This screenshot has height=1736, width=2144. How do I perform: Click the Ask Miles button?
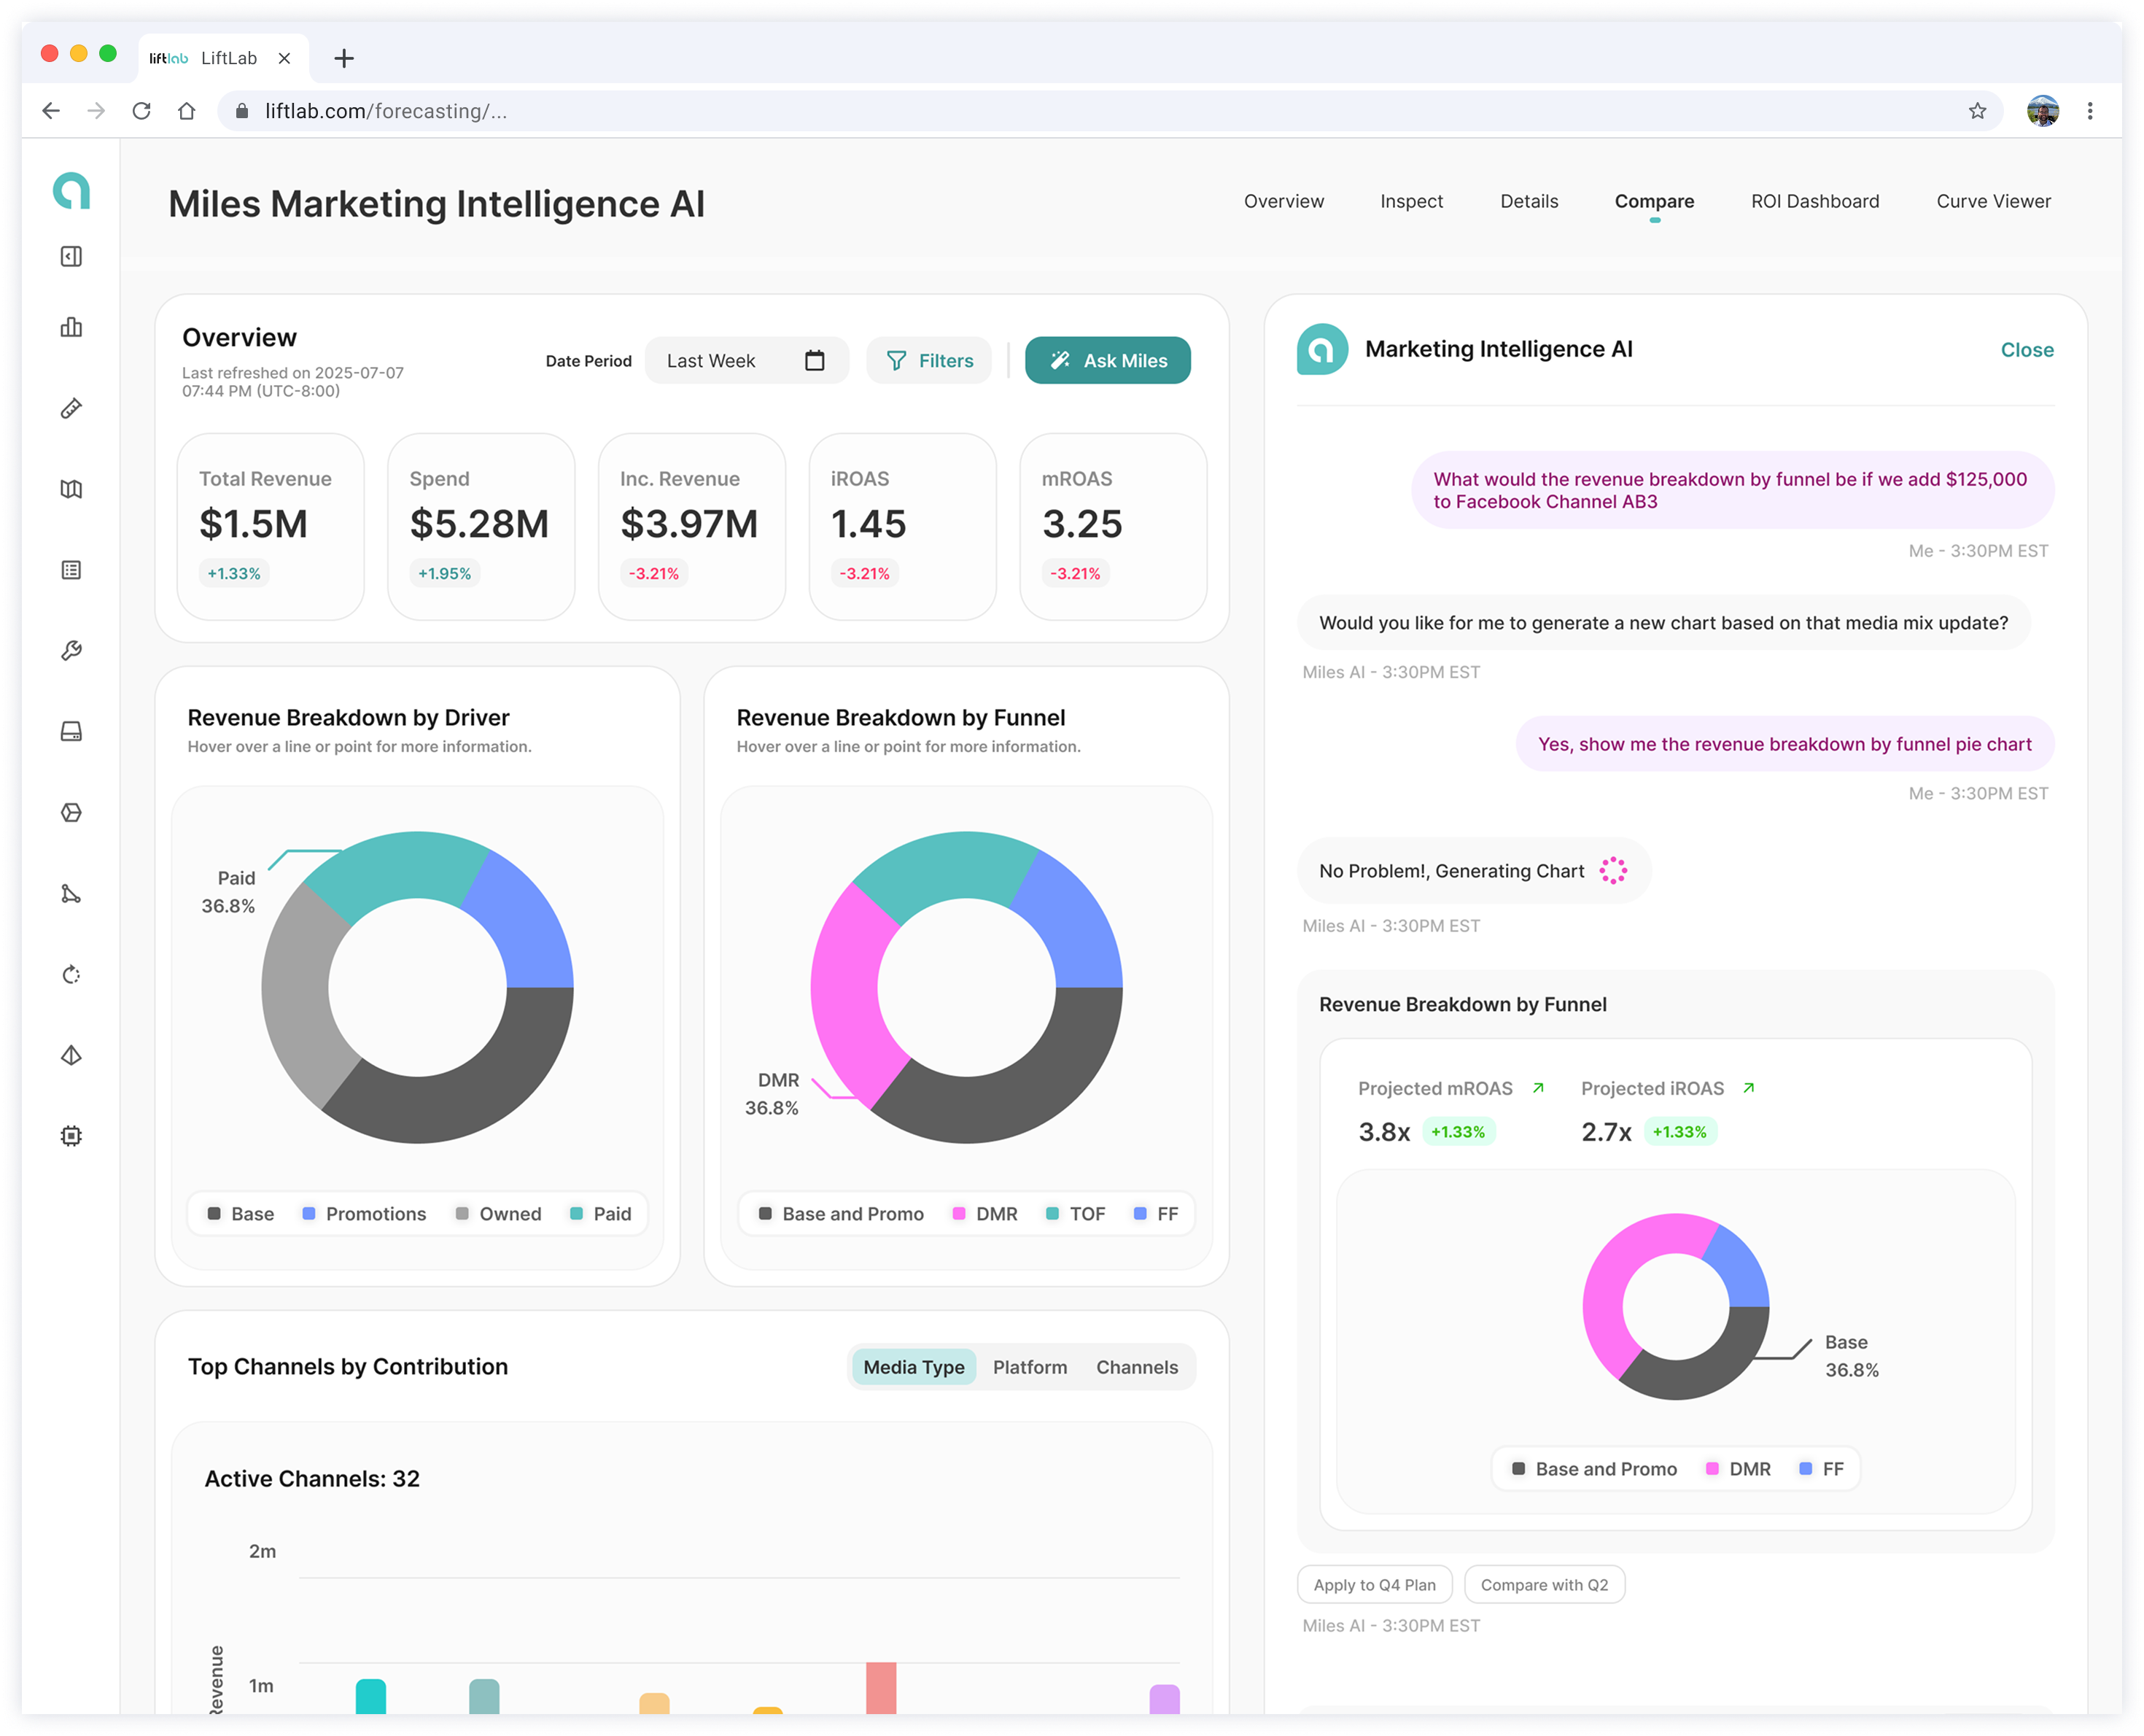1108,361
